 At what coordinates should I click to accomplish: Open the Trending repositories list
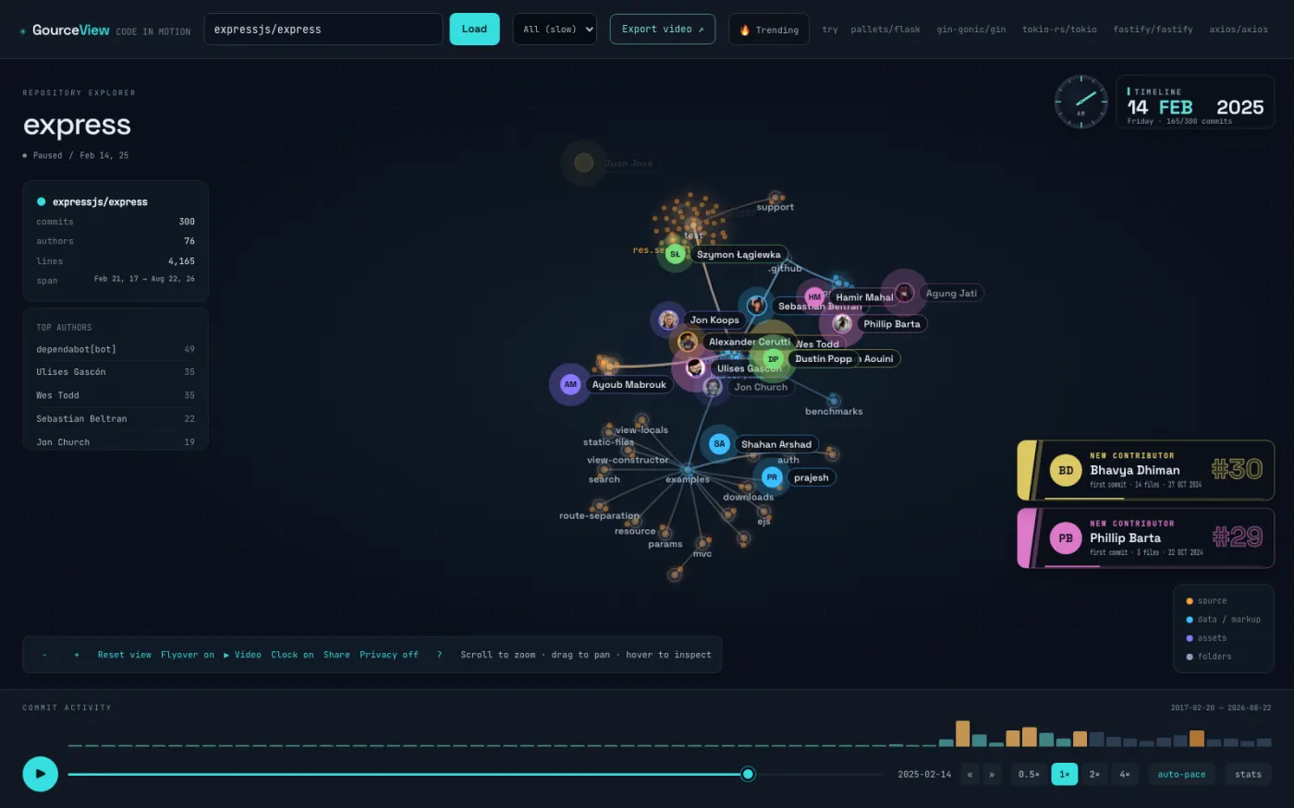[x=769, y=30]
